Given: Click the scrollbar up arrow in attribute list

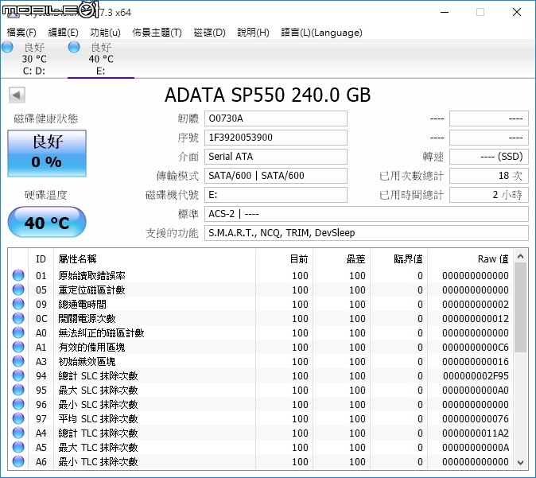Looking at the screenshot, I should tap(521, 256).
